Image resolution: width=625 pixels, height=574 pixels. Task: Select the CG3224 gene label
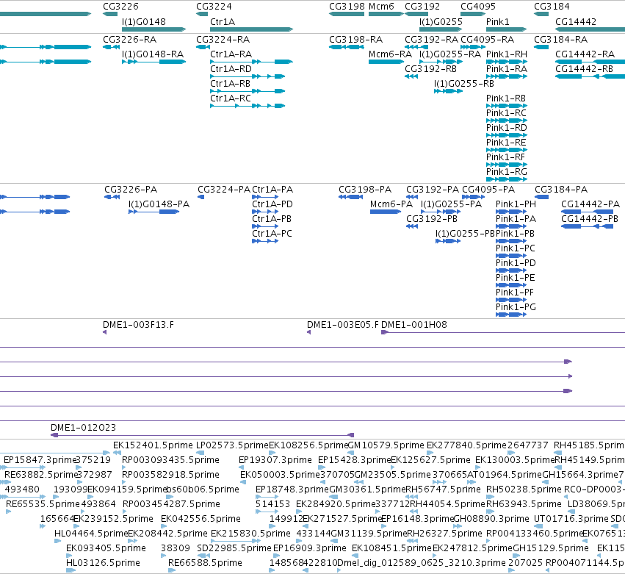[x=214, y=7]
